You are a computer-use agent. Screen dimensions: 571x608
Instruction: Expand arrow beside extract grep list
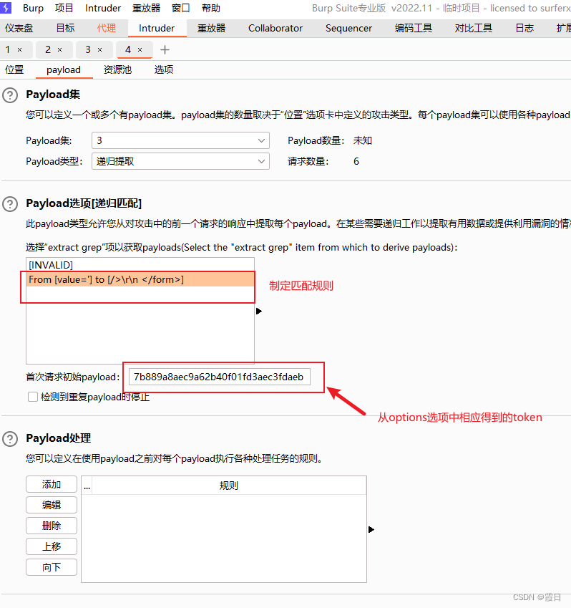(x=259, y=311)
